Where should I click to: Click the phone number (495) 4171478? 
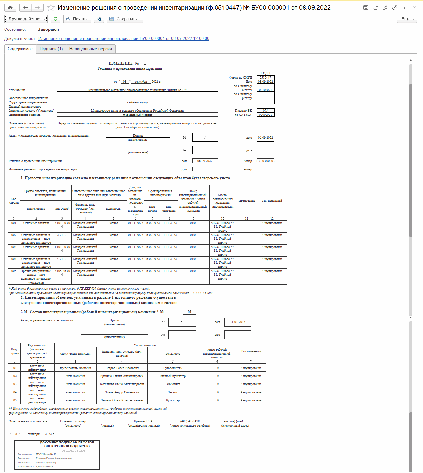(190, 421)
